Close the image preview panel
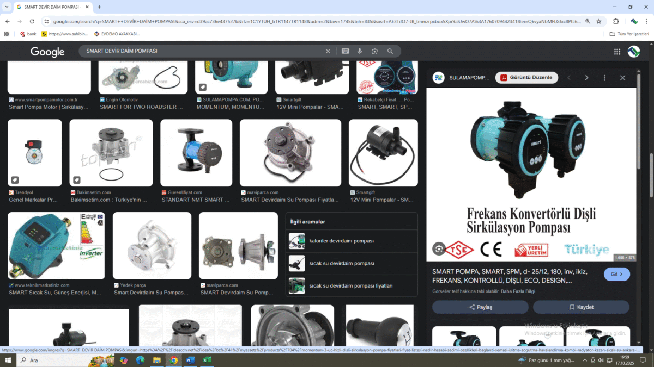Viewport: 654px width, 367px height. tap(622, 78)
